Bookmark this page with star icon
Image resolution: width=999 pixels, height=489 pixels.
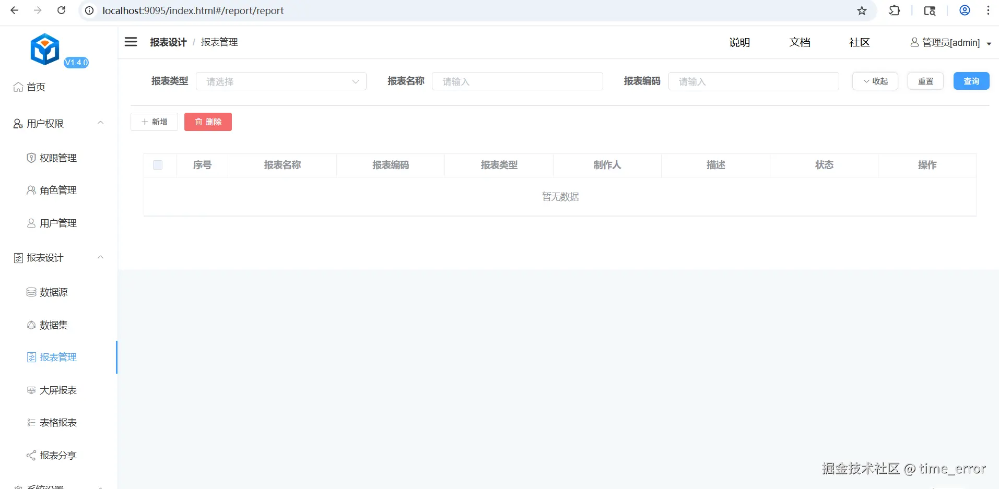tap(862, 10)
